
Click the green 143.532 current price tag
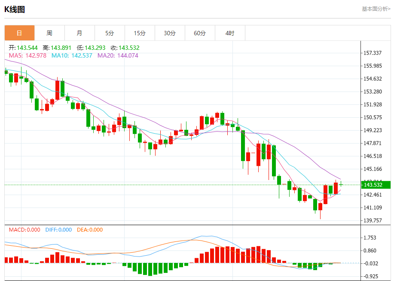click(376, 185)
